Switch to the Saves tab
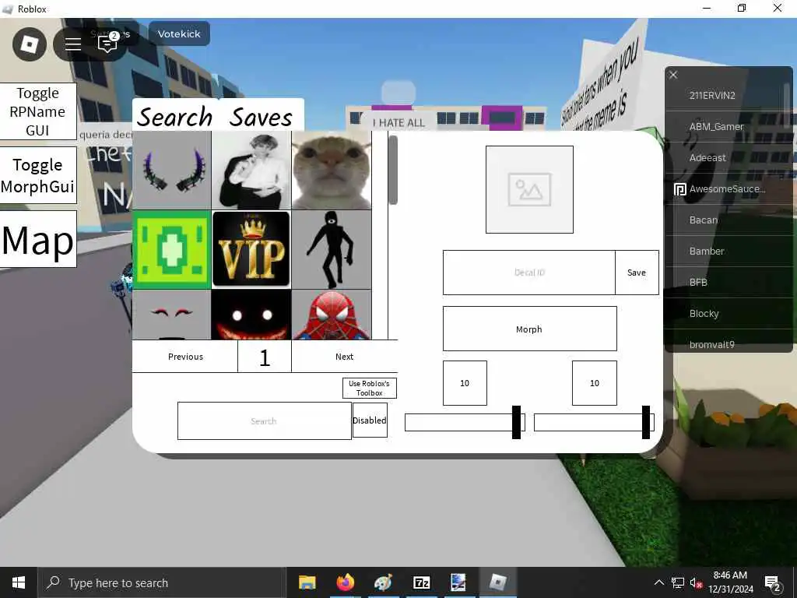797x598 pixels. pyautogui.click(x=261, y=117)
